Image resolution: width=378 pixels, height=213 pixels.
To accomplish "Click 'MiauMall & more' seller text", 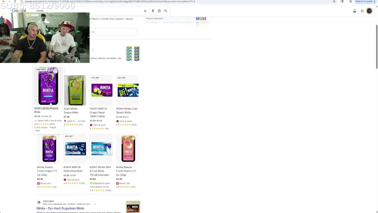I will [x=101, y=183].
